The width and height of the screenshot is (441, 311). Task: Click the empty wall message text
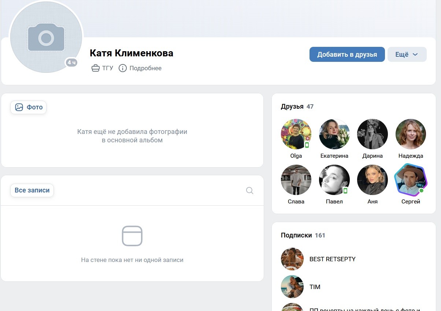(132, 260)
